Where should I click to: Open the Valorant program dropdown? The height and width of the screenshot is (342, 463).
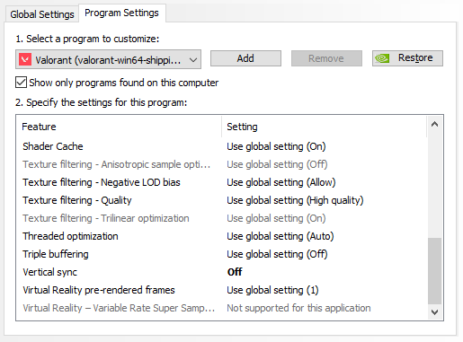click(x=108, y=59)
